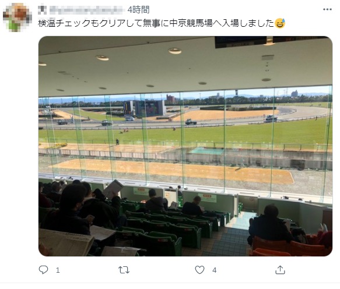Click the ceiling monitor in the photo

(x=240, y=42)
